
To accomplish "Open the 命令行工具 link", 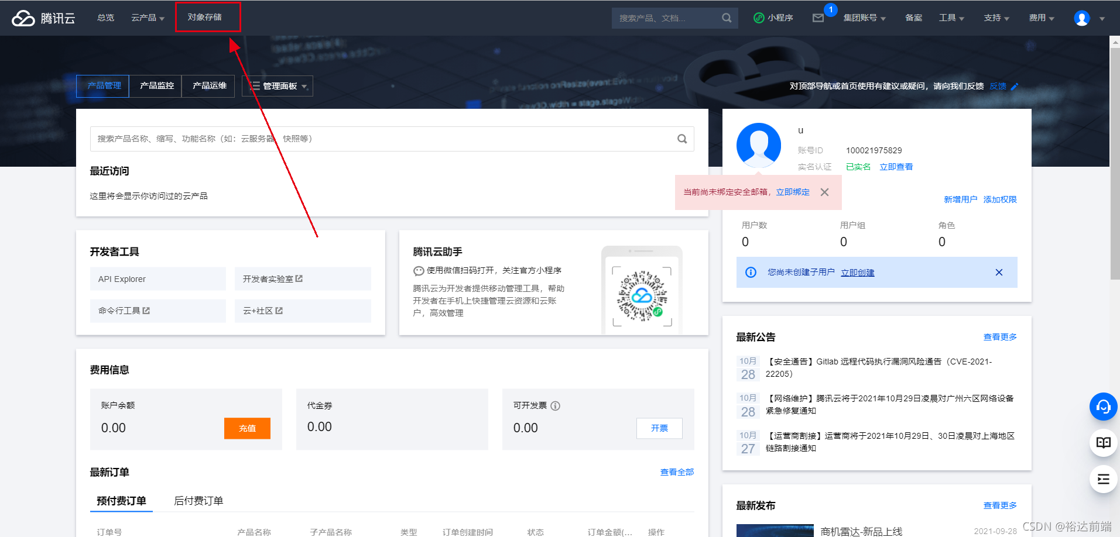I will click(158, 311).
